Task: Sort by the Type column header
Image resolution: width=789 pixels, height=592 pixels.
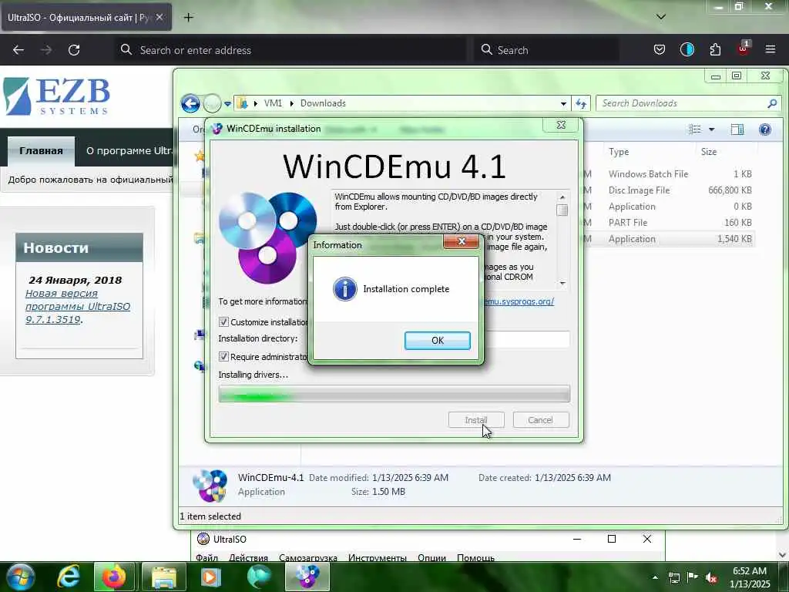Action: tap(619, 152)
